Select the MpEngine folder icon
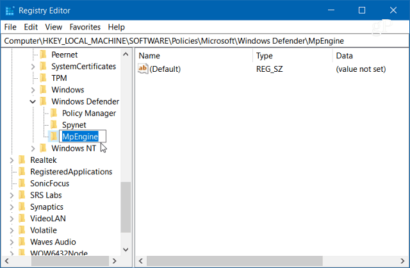 [54, 137]
